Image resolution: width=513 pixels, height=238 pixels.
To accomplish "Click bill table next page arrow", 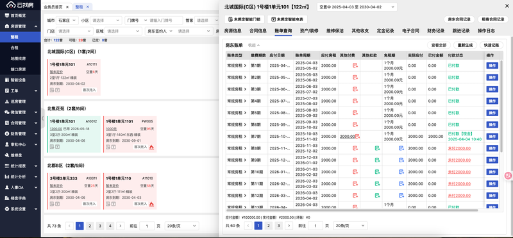I will click(289, 226).
